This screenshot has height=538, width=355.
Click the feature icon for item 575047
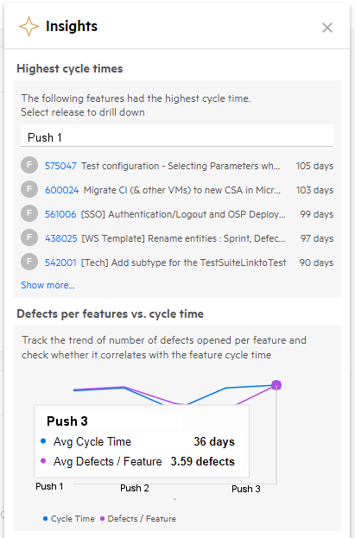(29, 165)
